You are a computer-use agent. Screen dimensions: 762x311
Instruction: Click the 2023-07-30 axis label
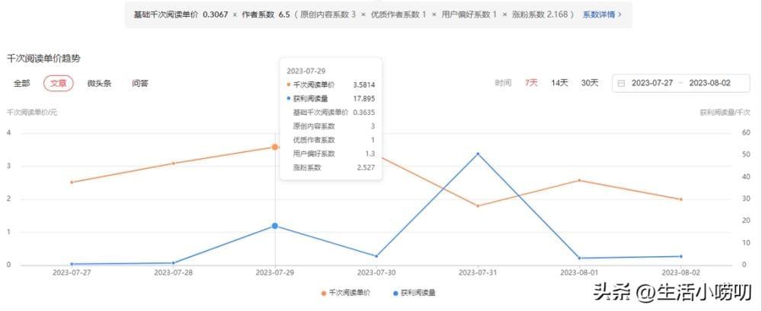click(376, 273)
